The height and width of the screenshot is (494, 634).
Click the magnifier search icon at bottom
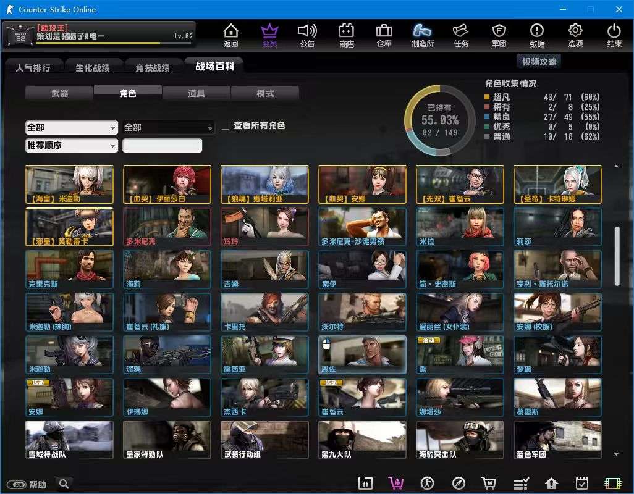click(64, 484)
